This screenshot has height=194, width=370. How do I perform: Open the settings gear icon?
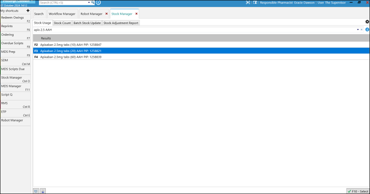click(x=367, y=22)
